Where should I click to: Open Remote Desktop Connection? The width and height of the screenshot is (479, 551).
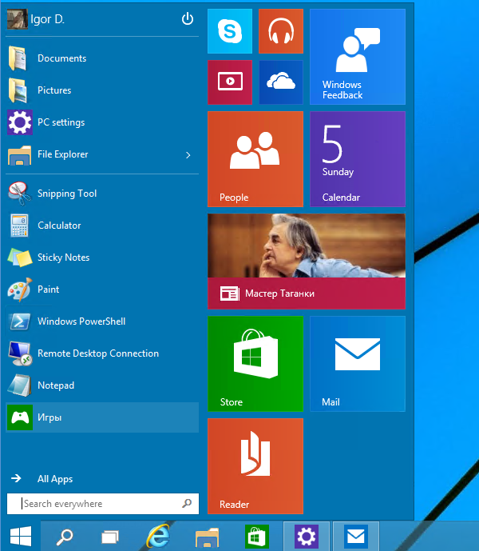[102, 353]
